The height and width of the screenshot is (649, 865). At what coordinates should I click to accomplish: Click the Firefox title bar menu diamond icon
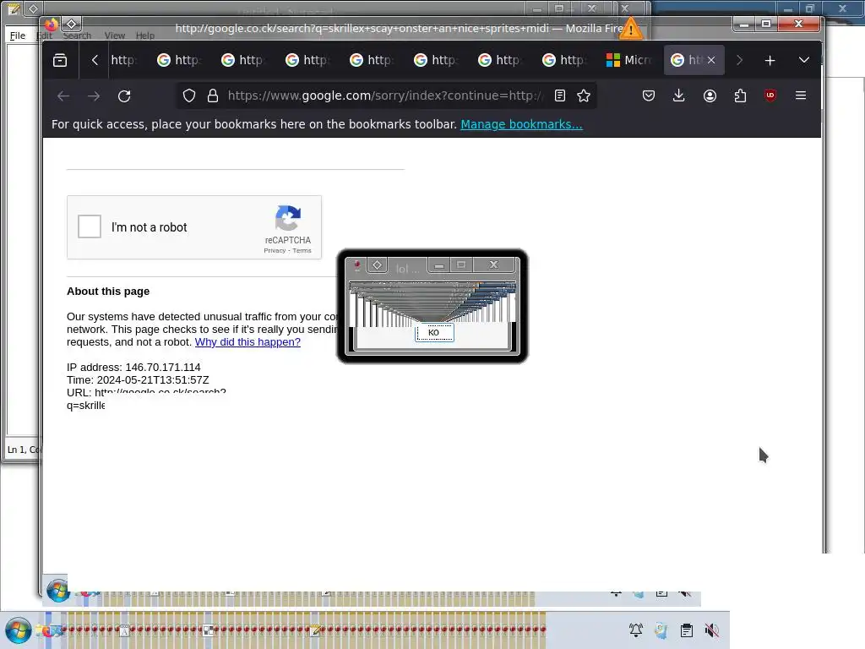click(71, 24)
